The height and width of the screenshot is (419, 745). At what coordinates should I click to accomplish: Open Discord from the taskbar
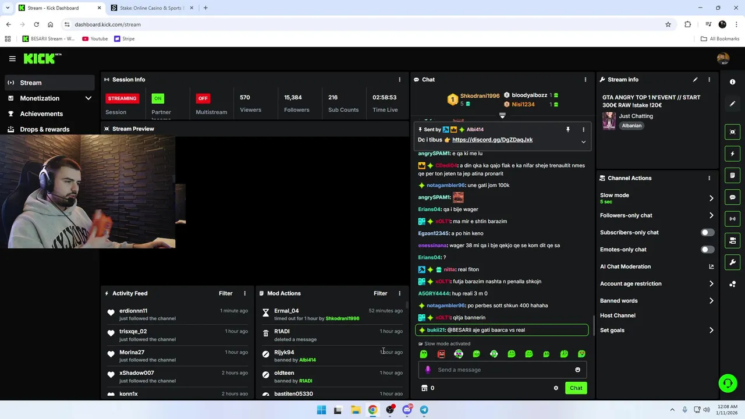click(x=407, y=410)
